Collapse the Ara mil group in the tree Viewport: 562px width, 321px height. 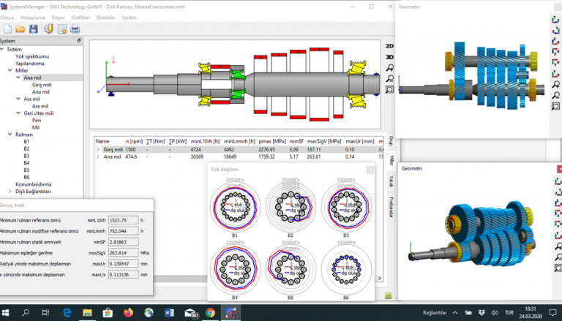tap(18, 99)
